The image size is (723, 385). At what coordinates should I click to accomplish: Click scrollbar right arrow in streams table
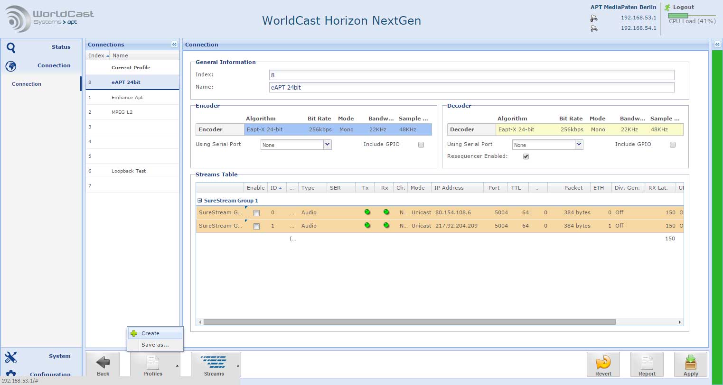point(680,322)
